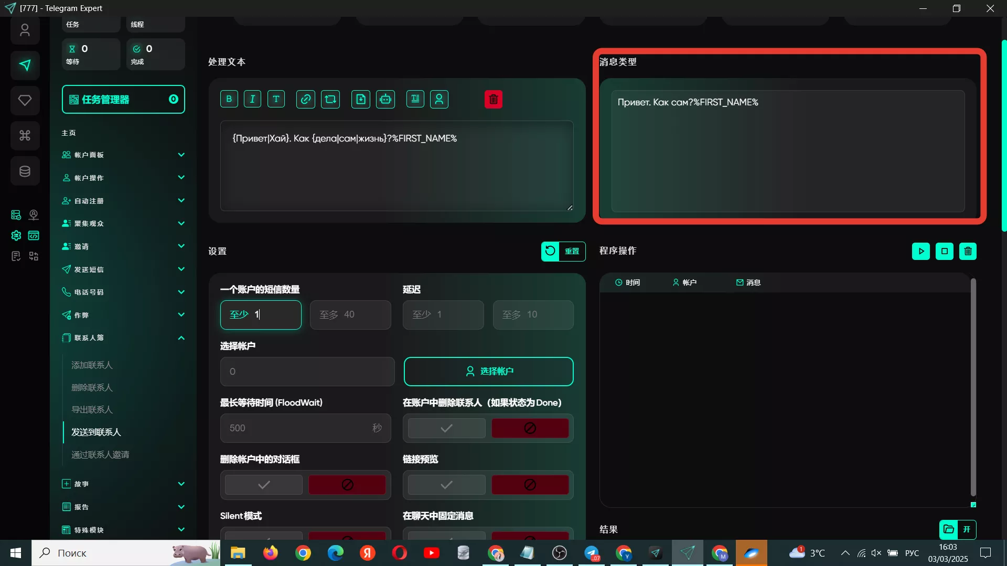
Task: Click the 至多 40 messages field
Action: click(350, 315)
